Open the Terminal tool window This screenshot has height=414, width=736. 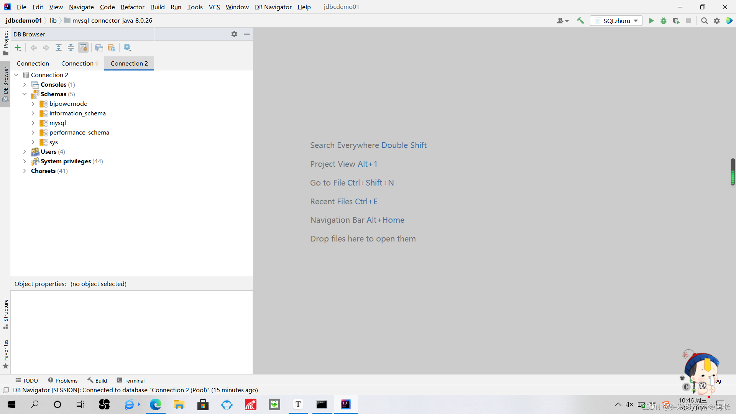[131, 380]
